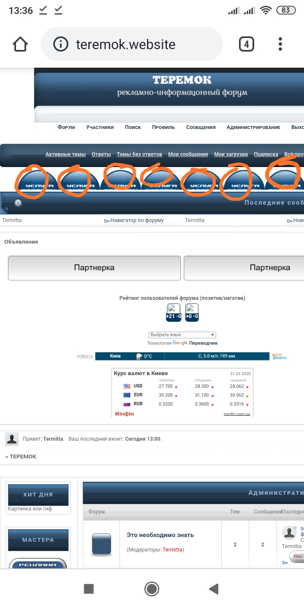
Task: Click the RUB national bank rate 0.3516
Action: [237, 404]
